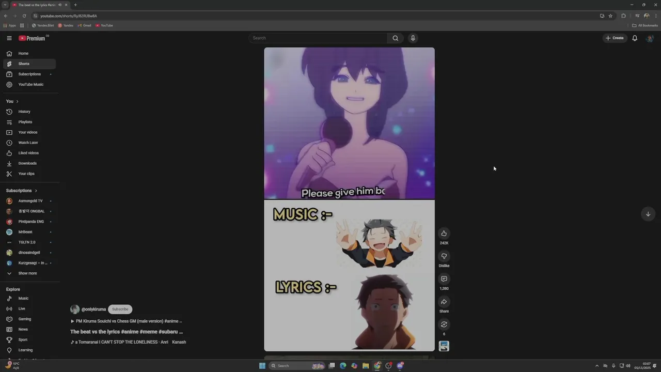Subscribe to @onlykiruma
Viewport: 661px width, 372px height.
coord(120,309)
